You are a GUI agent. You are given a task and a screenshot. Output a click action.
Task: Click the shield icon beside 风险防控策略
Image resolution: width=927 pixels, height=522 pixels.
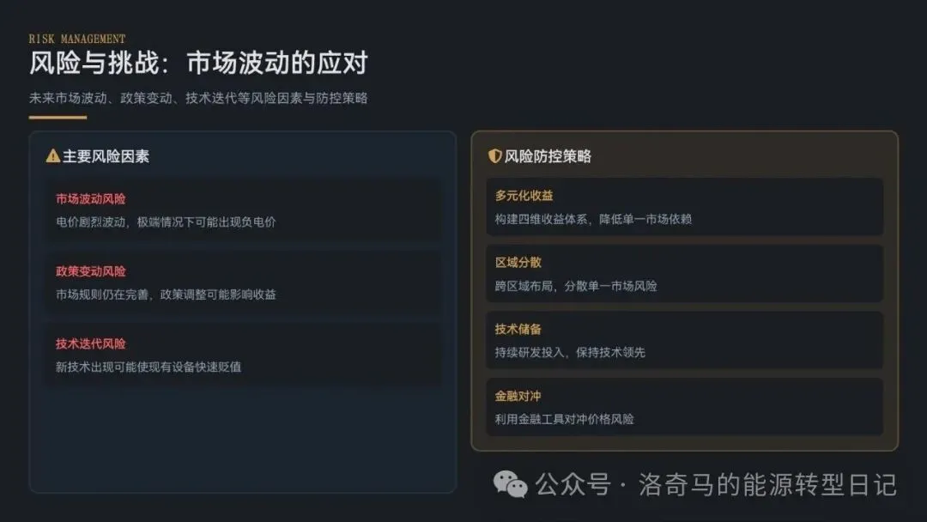click(494, 156)
